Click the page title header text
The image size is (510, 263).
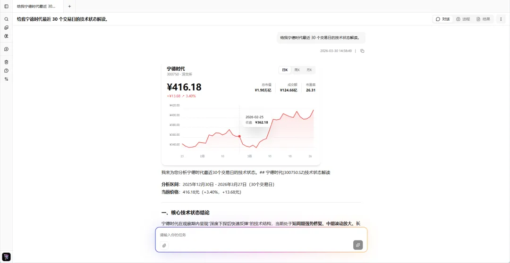point(62,19)
